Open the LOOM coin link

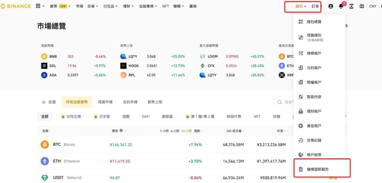click(213, 56)
